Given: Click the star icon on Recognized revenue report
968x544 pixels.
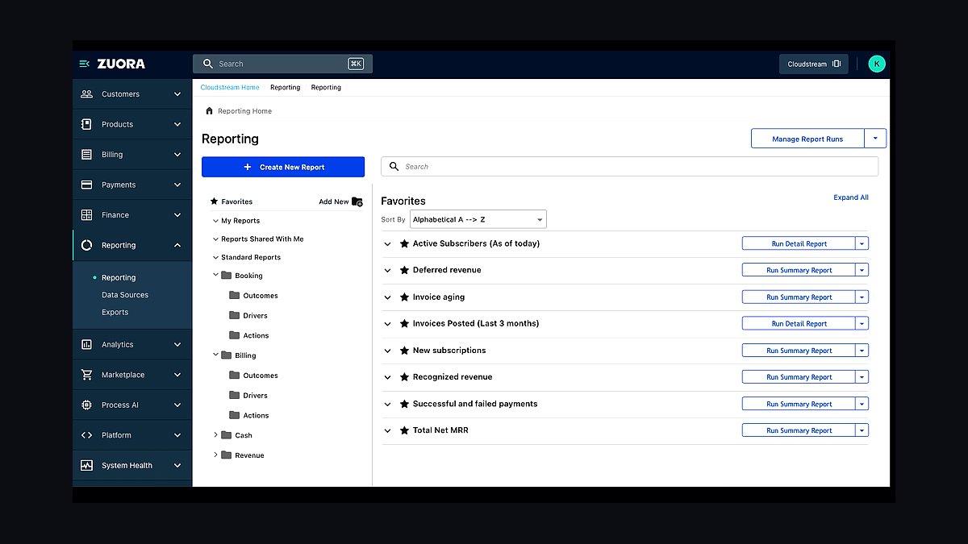Looking at the screenshot, I should [404, 377].
